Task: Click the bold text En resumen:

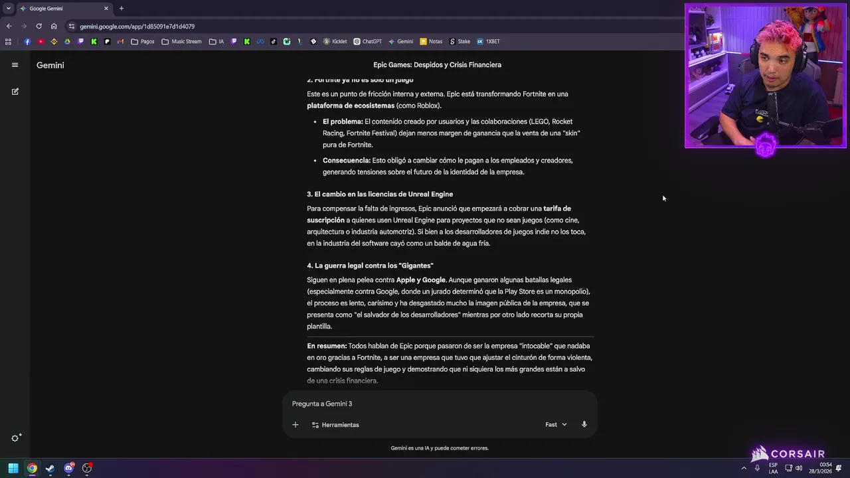Action: pos(327,346)
